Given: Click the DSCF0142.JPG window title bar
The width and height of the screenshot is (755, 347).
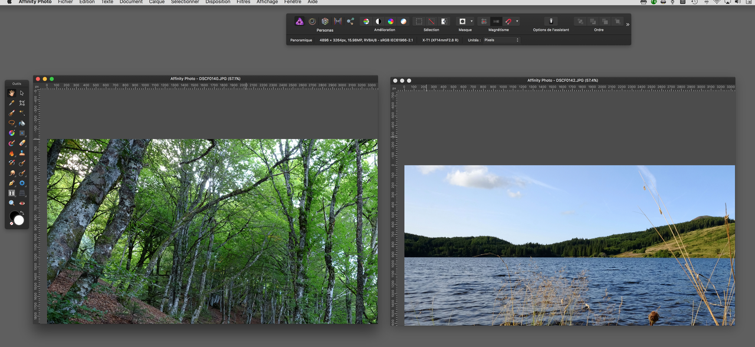Looking at the screenshot, I should coord(563,80).
